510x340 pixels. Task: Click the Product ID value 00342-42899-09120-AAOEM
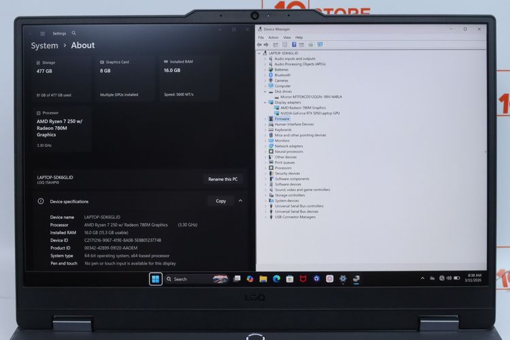111,248
